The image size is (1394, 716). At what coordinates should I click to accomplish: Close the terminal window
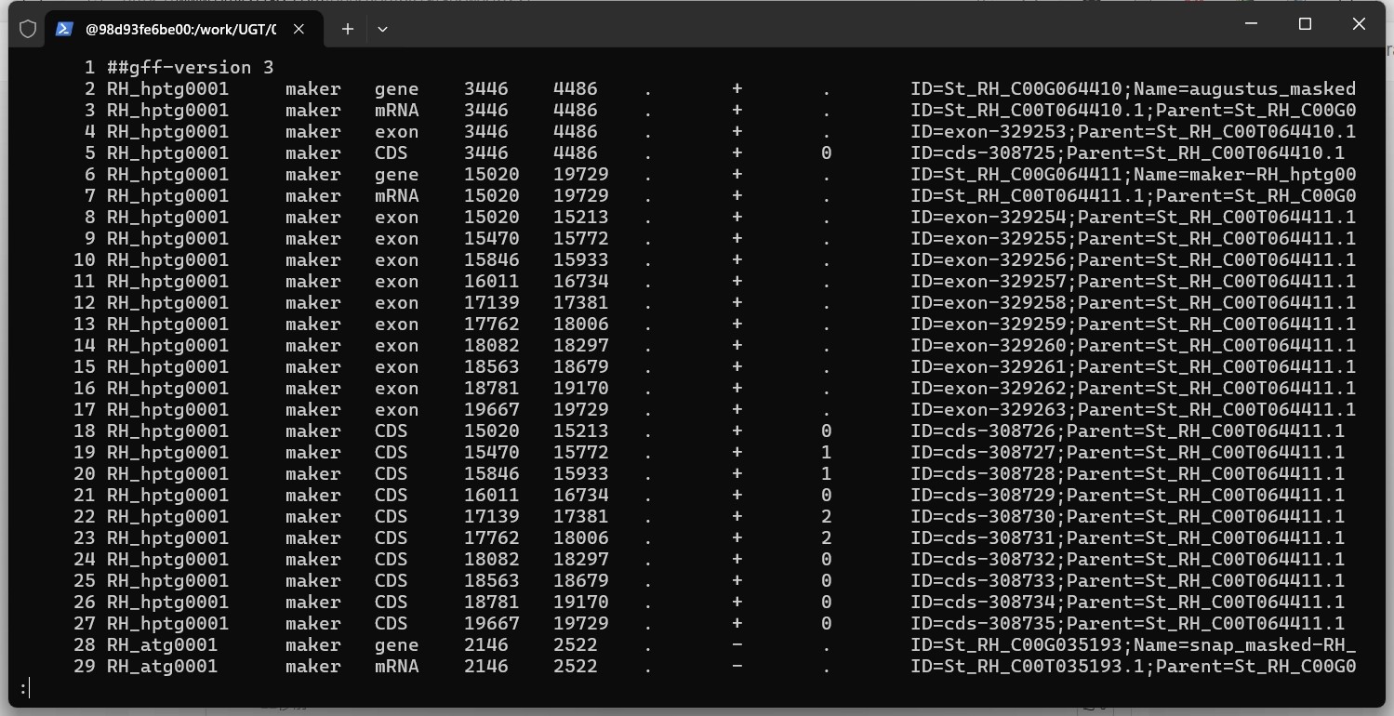[1359, 24]
